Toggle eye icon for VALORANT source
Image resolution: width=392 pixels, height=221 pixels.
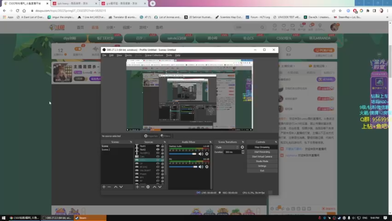(x=158, y=170)
